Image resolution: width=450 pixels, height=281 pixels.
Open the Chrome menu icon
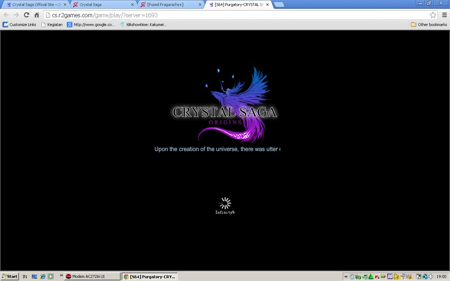(x=444, y=15)
